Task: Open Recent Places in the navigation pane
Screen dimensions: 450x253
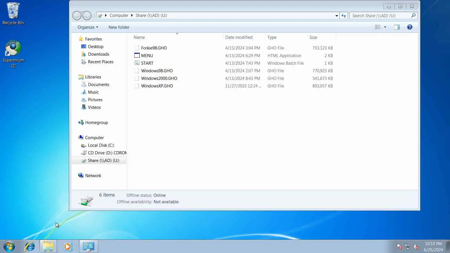Action: pos(100,62)
